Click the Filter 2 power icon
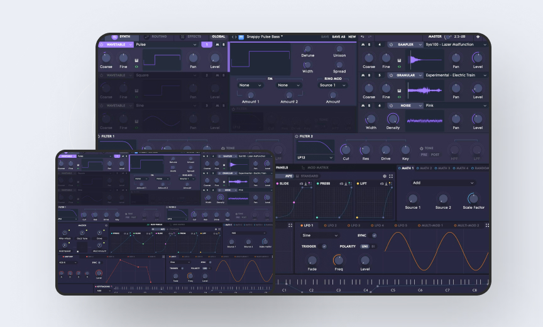The height and width of the screenshot is (327, 543). pos(297,136)
